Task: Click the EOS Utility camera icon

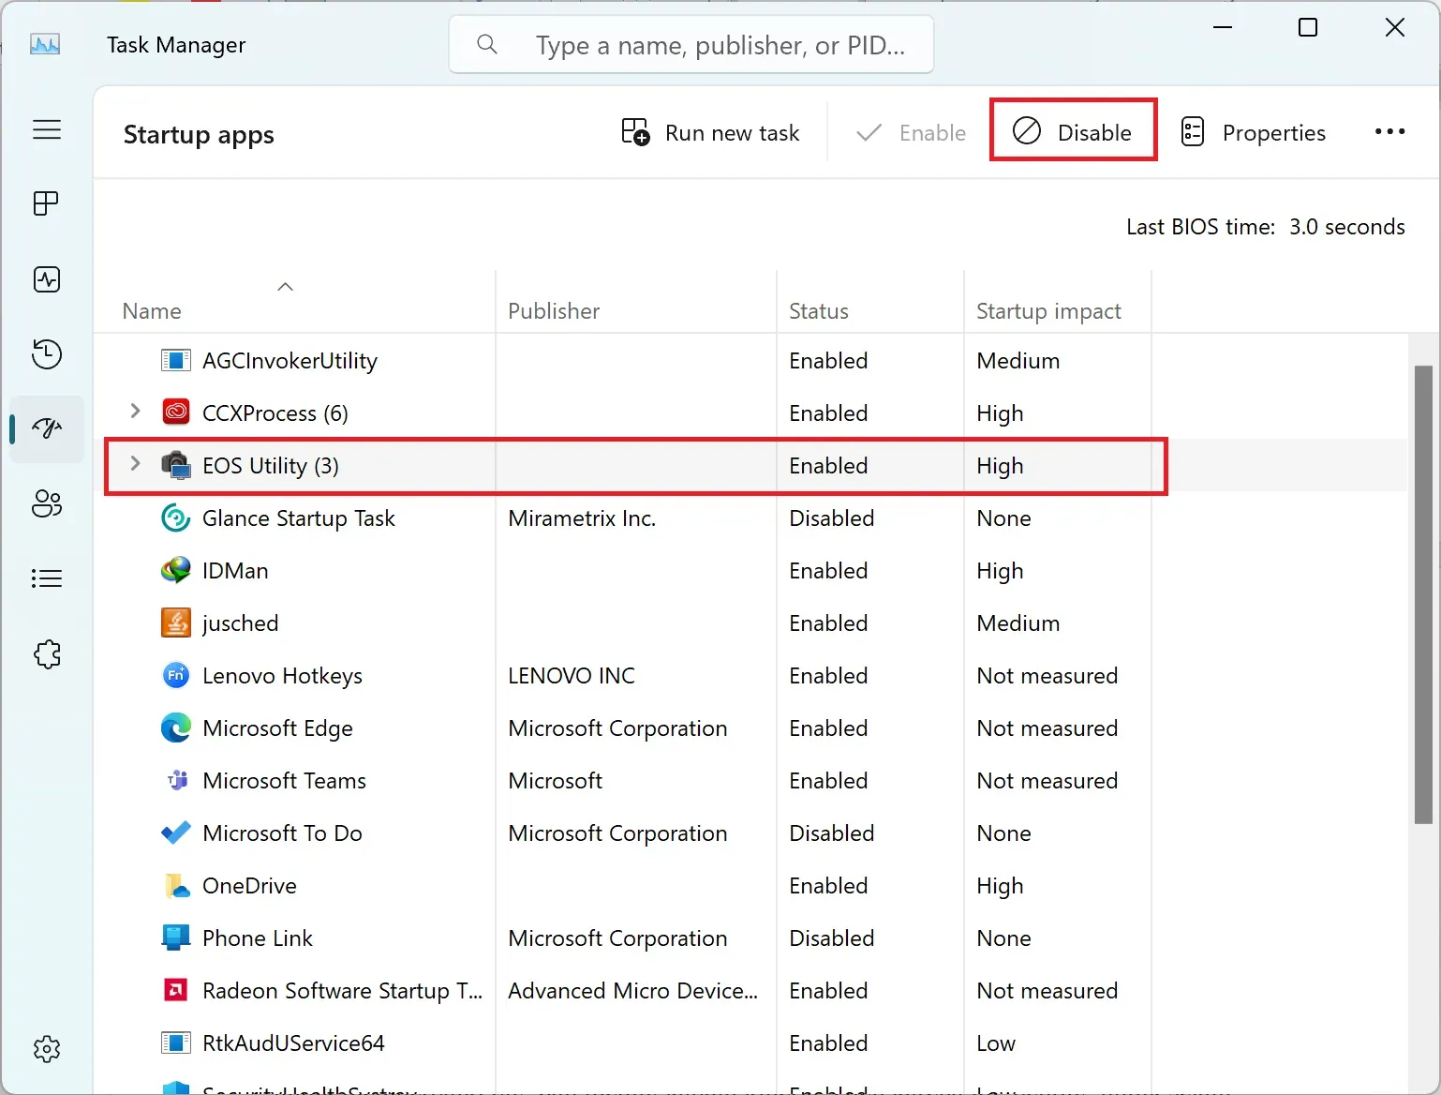Action: (176, 465)
